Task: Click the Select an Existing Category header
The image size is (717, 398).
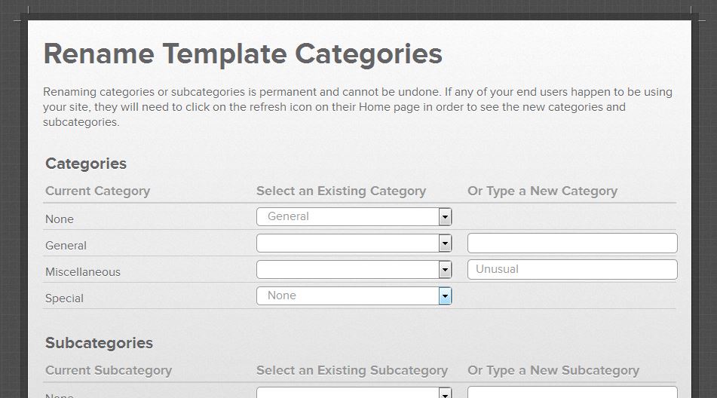Action: (x=341, y=191)
